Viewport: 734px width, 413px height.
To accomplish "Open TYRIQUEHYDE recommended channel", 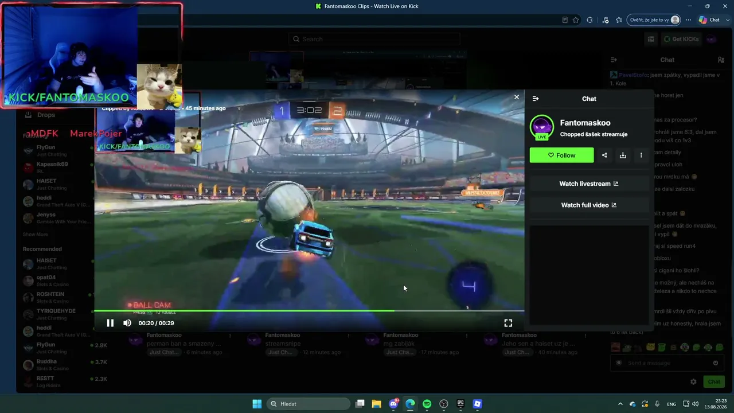I will point(56,314).
